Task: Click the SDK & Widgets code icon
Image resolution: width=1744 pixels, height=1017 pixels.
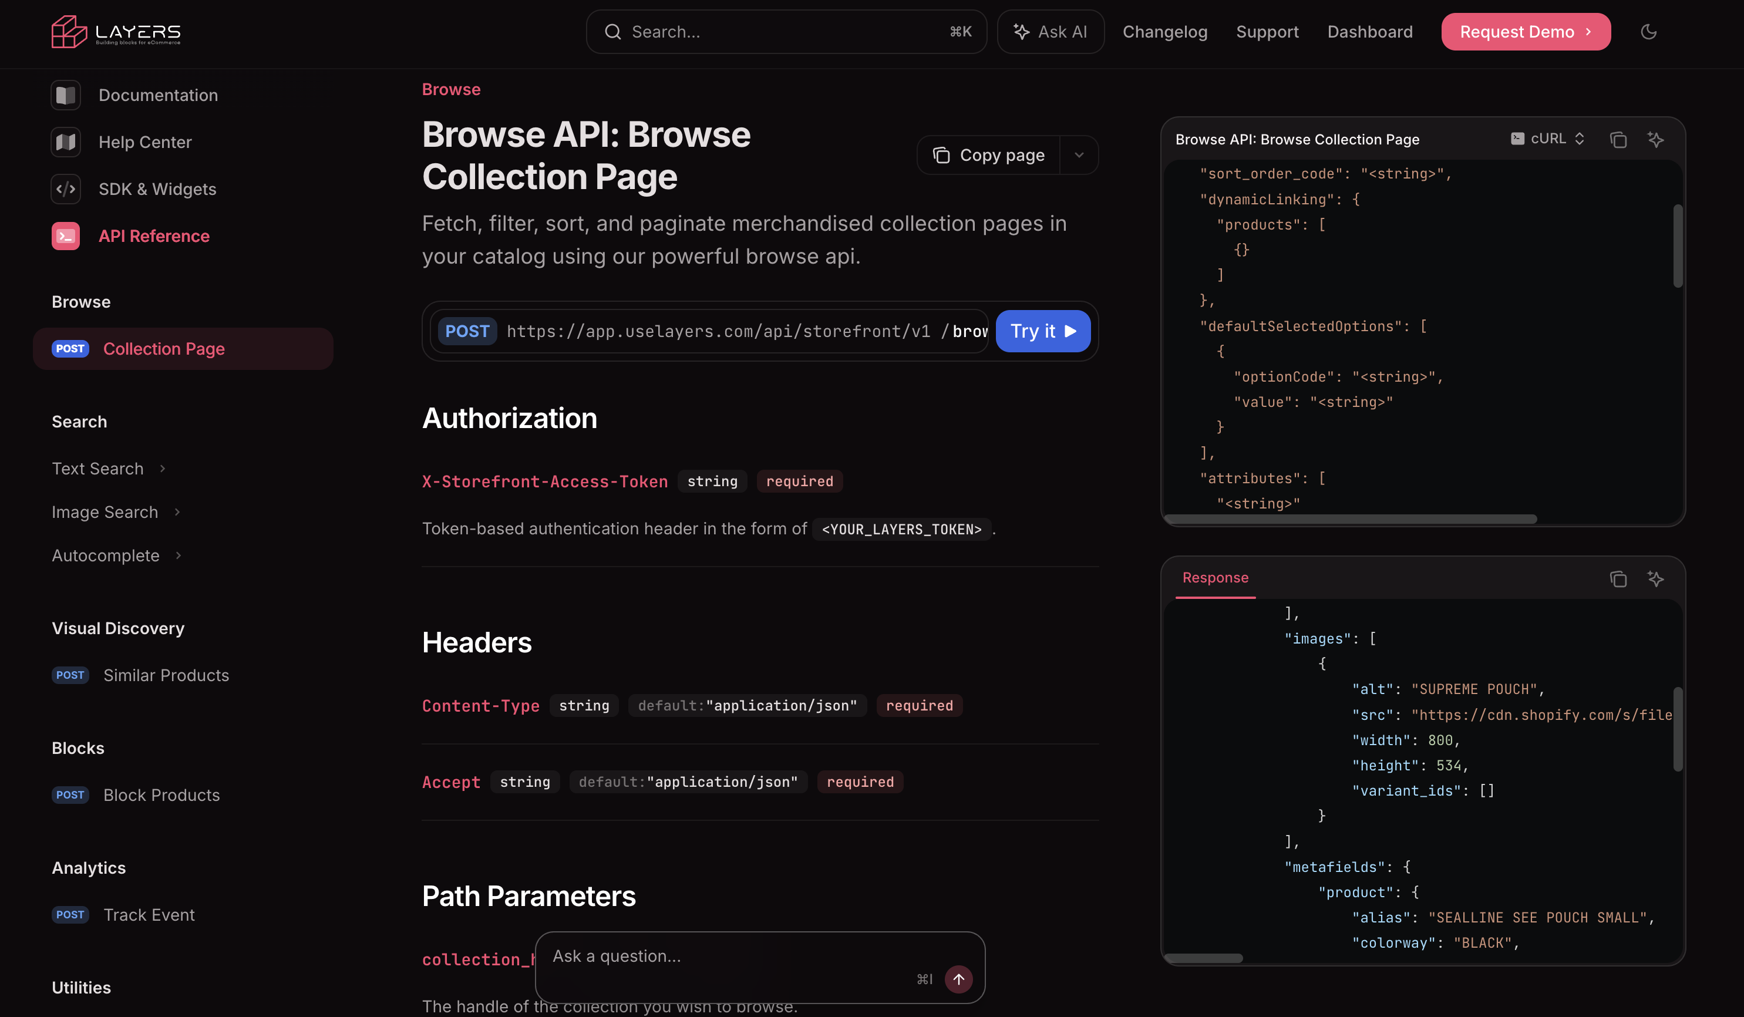Action: (x=66, y=189)
